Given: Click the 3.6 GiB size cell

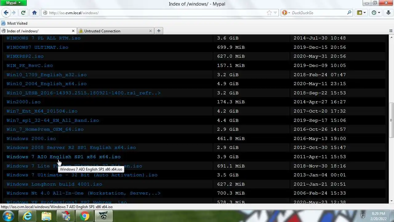Looking at the screenshot, I should pos(228,38).
